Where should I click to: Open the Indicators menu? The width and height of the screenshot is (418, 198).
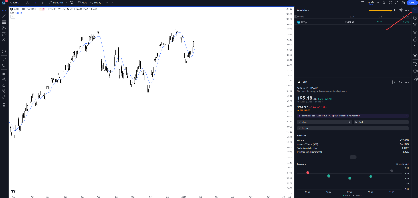[x=57, y=2]
